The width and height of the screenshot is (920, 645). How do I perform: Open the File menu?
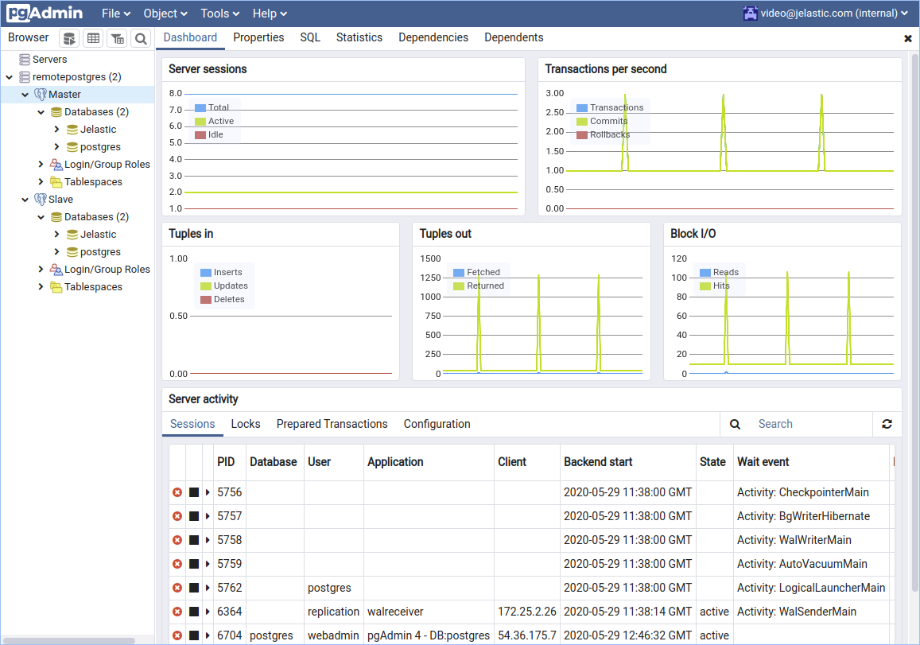click(115, 13)
